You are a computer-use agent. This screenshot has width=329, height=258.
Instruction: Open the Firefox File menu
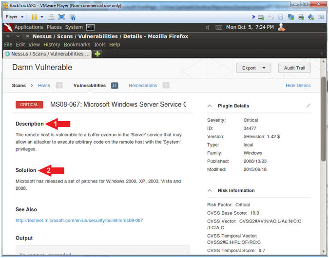[8, 45]
